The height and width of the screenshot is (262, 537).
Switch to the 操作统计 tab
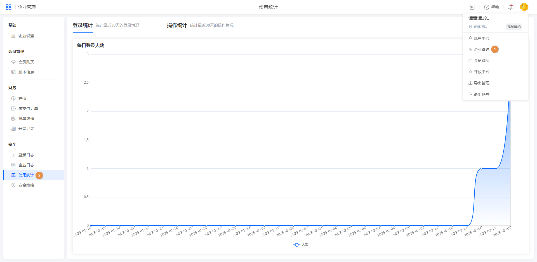[177, 25]
